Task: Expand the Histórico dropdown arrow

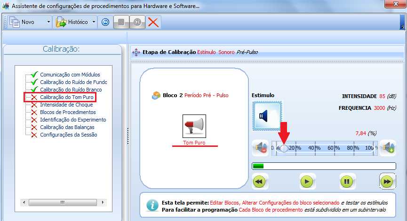Action: [x=94, y=22]
